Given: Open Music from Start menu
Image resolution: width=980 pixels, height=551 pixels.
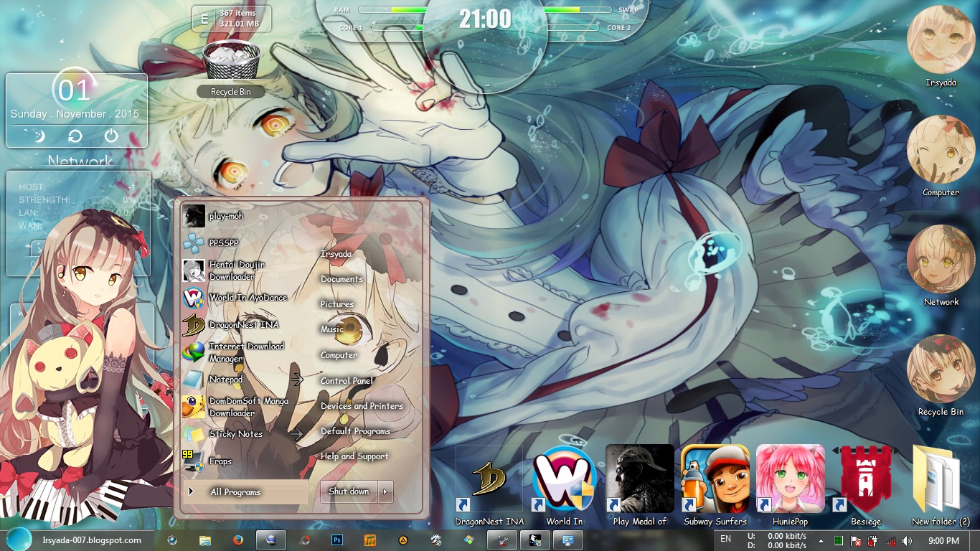Looking at the screenshot, I should tap(332, 329).
